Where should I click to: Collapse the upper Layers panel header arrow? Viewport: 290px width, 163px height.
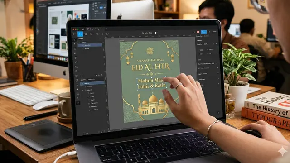point(100,38)
